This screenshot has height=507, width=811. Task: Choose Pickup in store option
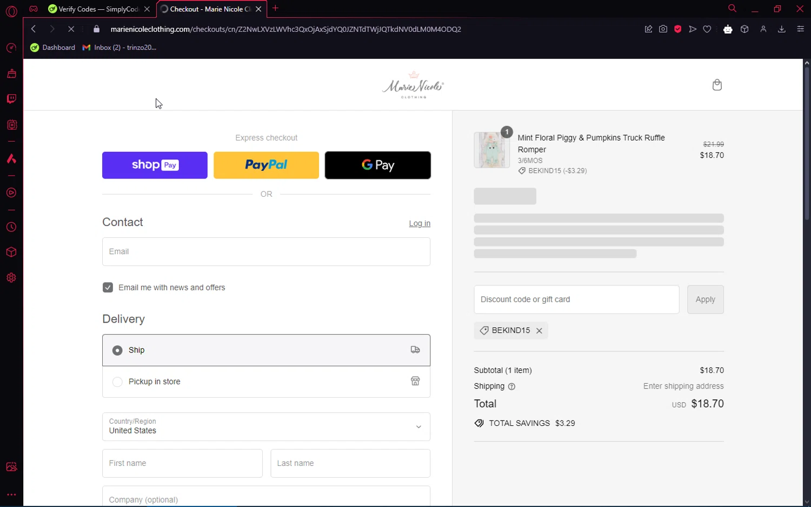coord(266,382)
